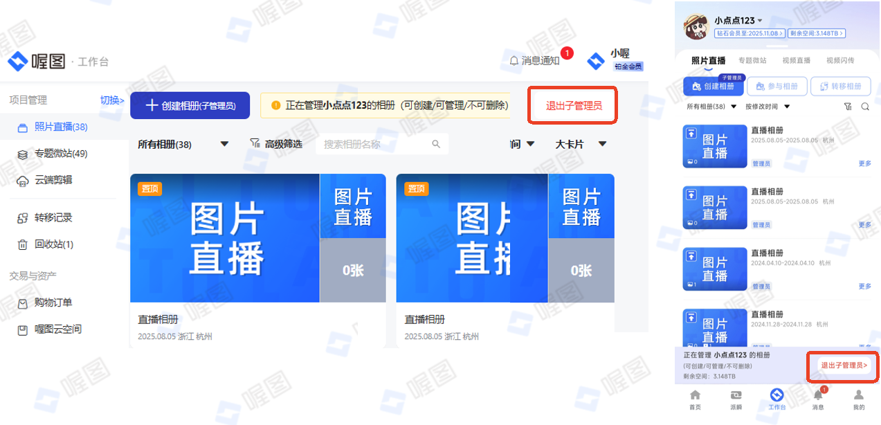The width and height of the screenshot is (881, 425).
Task: Tap the 转移相册 button on mobile
Action: click(x=840, y=86)
